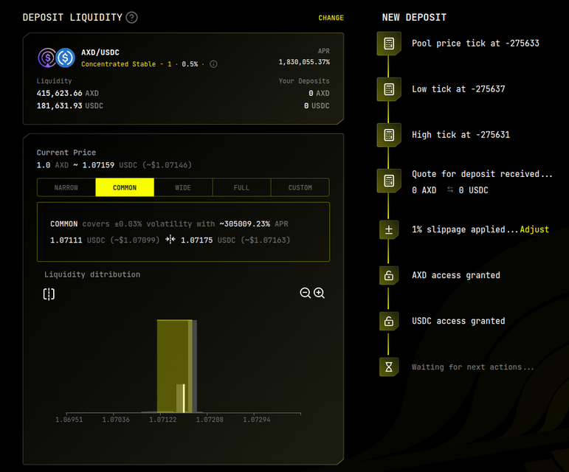This screenshot has width=569, height=472.
Task: Adjust the 1% slippage setting
Action: 534,229
